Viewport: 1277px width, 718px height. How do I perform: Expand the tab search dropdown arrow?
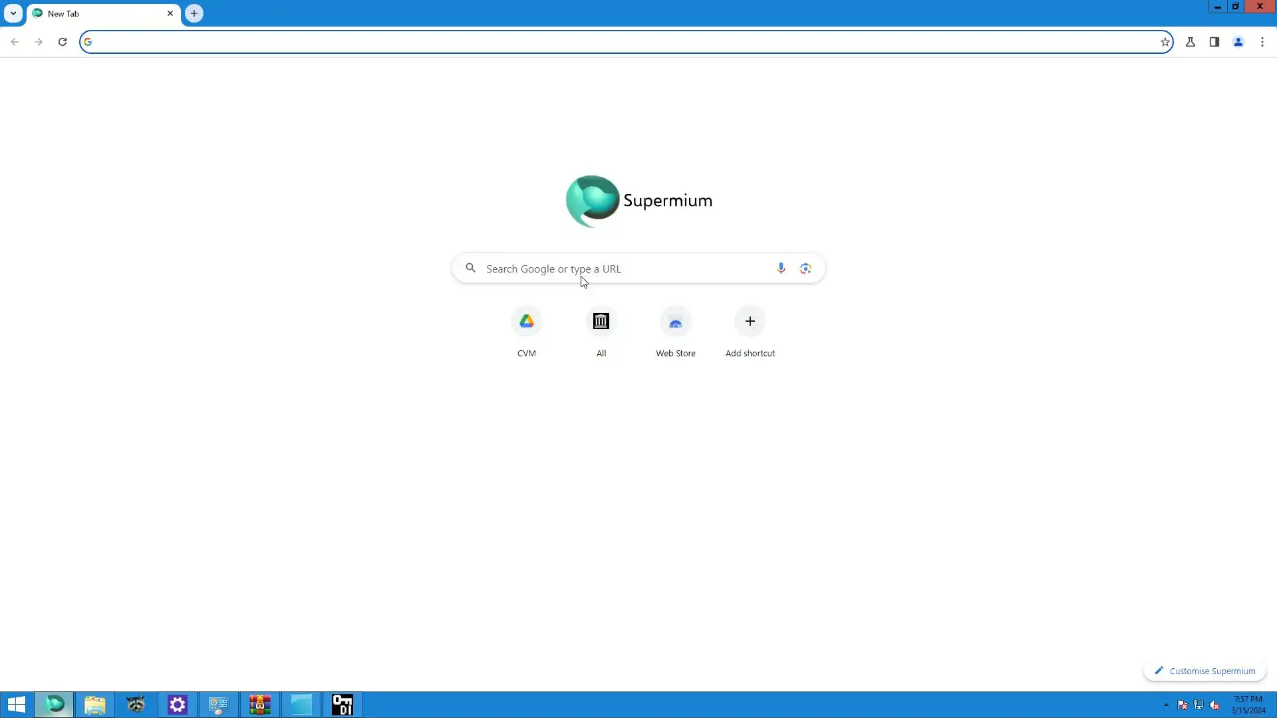point(13,13)
